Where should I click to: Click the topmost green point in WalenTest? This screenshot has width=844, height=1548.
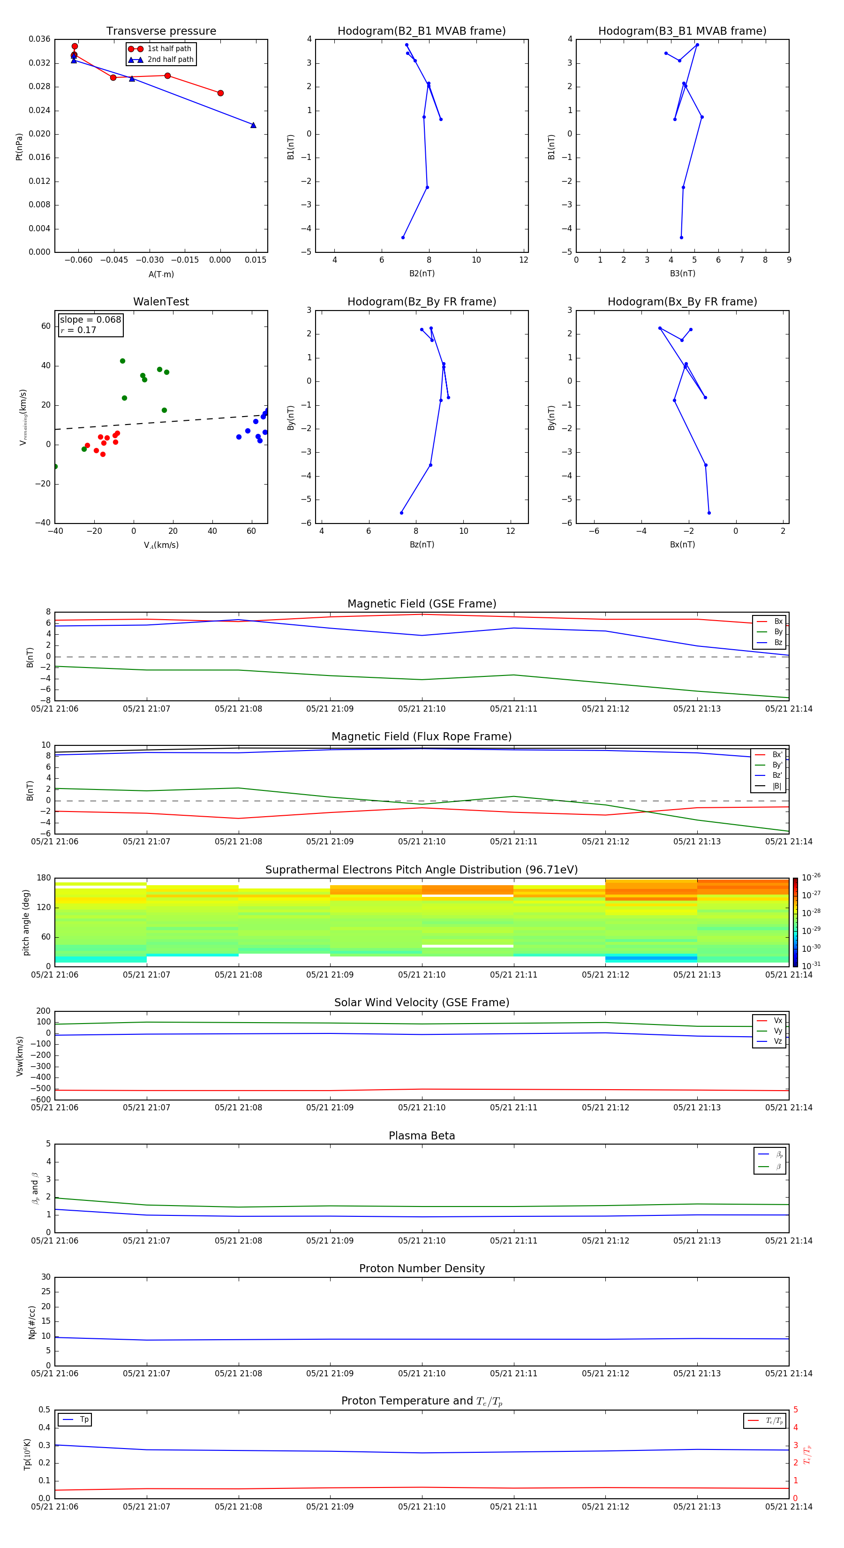[x=122, y=361]
